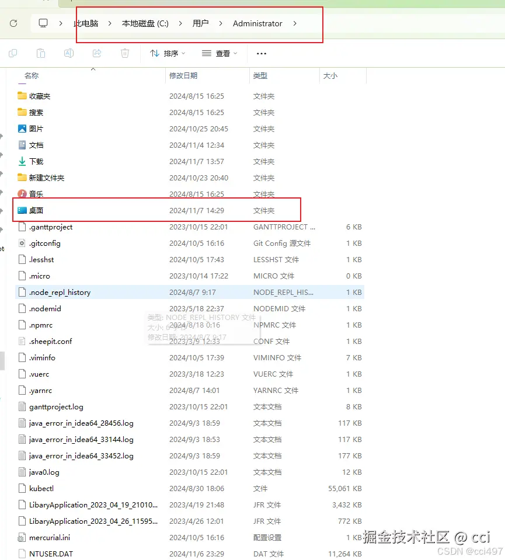Click the copy icon in toolbar
Image resolution: width=505 pixels, height=560 pixels.
13,54
